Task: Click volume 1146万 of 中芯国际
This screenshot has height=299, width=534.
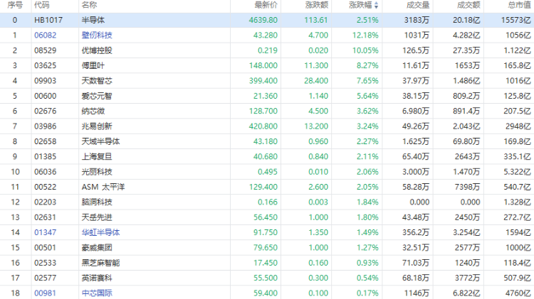Action: [x=417, y=293]
